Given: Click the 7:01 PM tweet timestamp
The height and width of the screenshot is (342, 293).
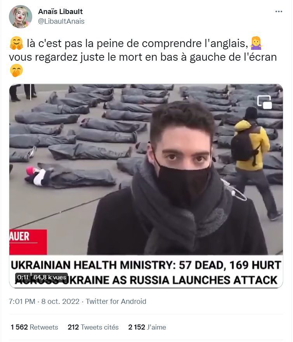Looking at the screenshot, I should click(22, 301).
